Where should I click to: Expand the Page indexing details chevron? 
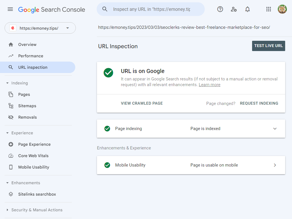click(x=275, y=129)
